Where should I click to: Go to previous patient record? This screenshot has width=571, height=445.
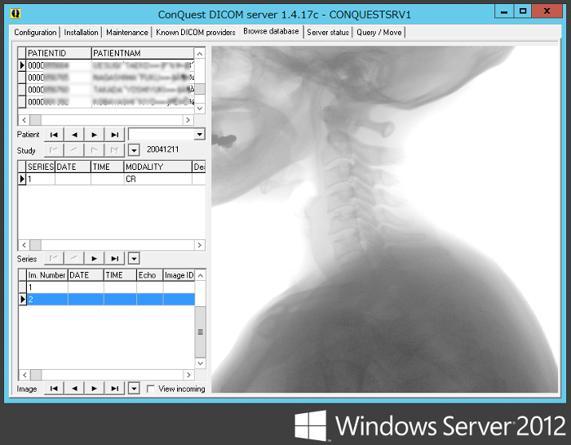(74, 135)
